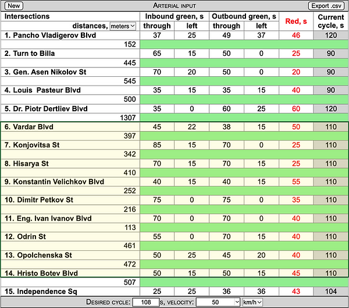Click Hristo Botev red time 45
This screenshot has height=308, width=349.
pos(296,273)
